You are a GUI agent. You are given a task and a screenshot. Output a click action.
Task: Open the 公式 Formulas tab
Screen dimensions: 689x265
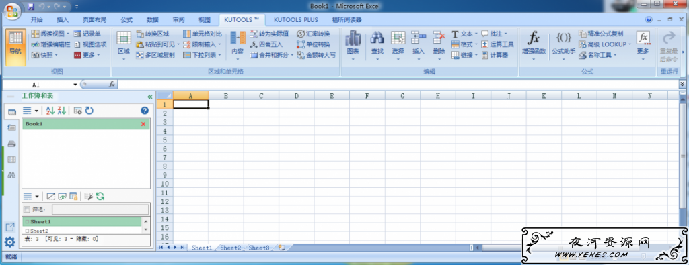click(127, 19)
